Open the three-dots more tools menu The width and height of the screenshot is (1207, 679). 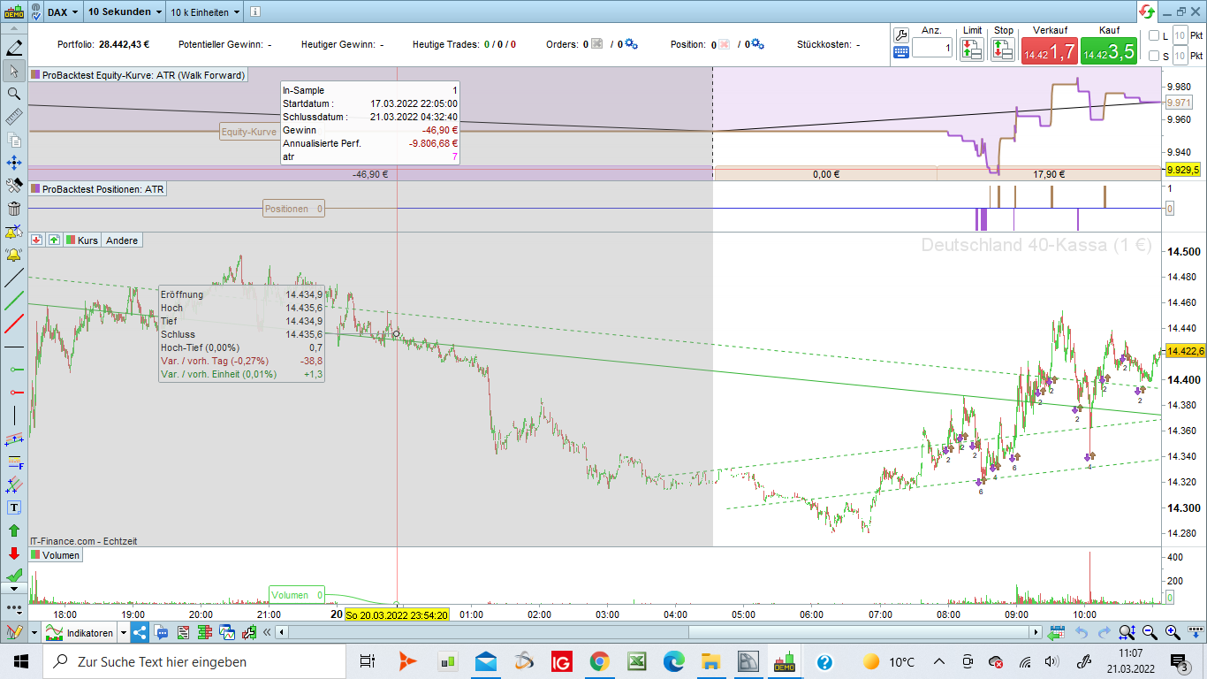pos(14,608)
